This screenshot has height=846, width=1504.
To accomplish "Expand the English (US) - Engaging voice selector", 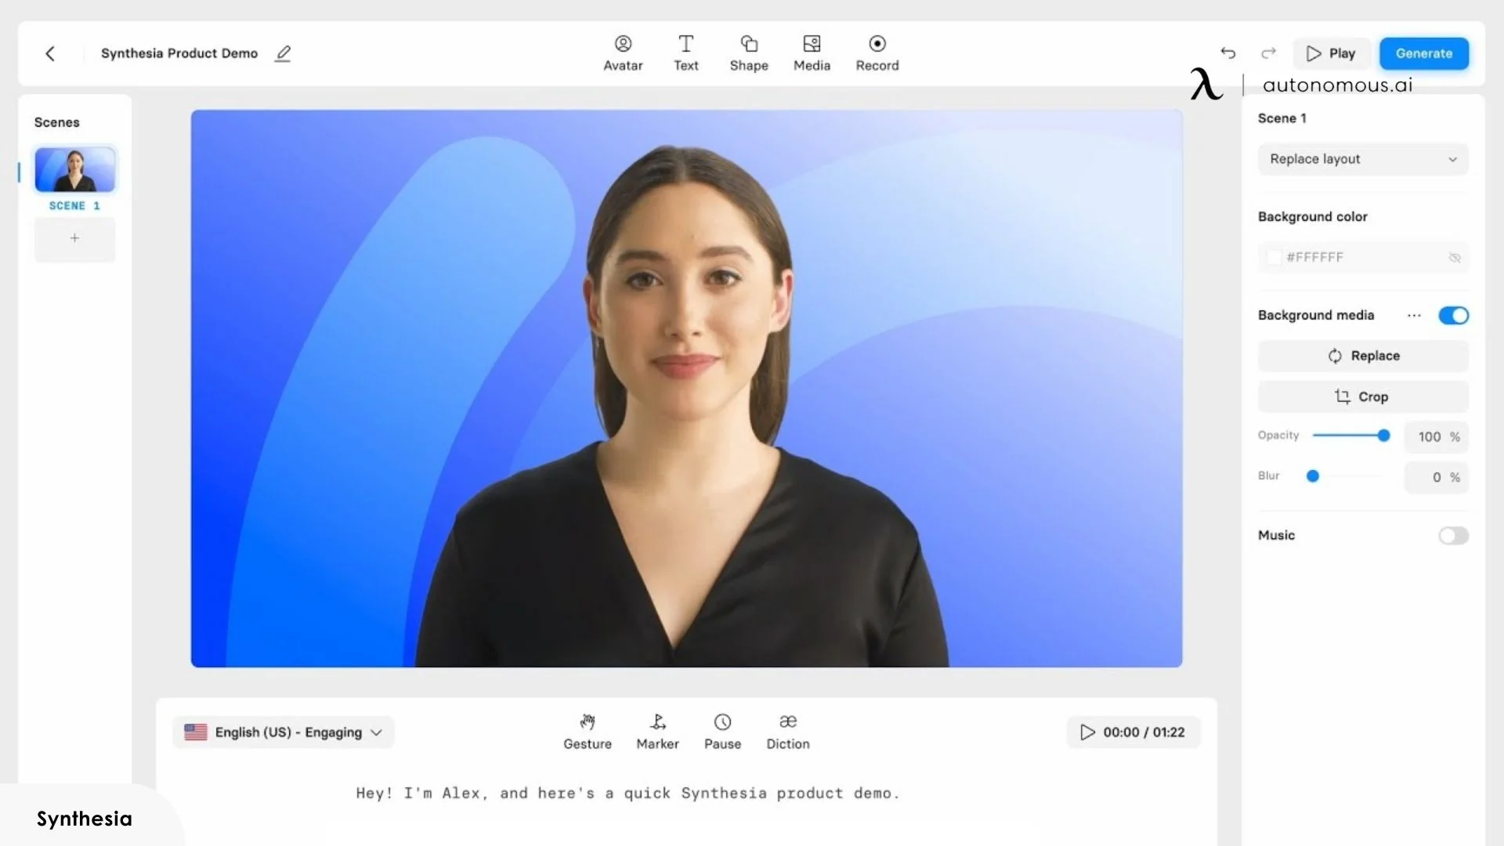I will pyautogui.click(x=283, y=732).
